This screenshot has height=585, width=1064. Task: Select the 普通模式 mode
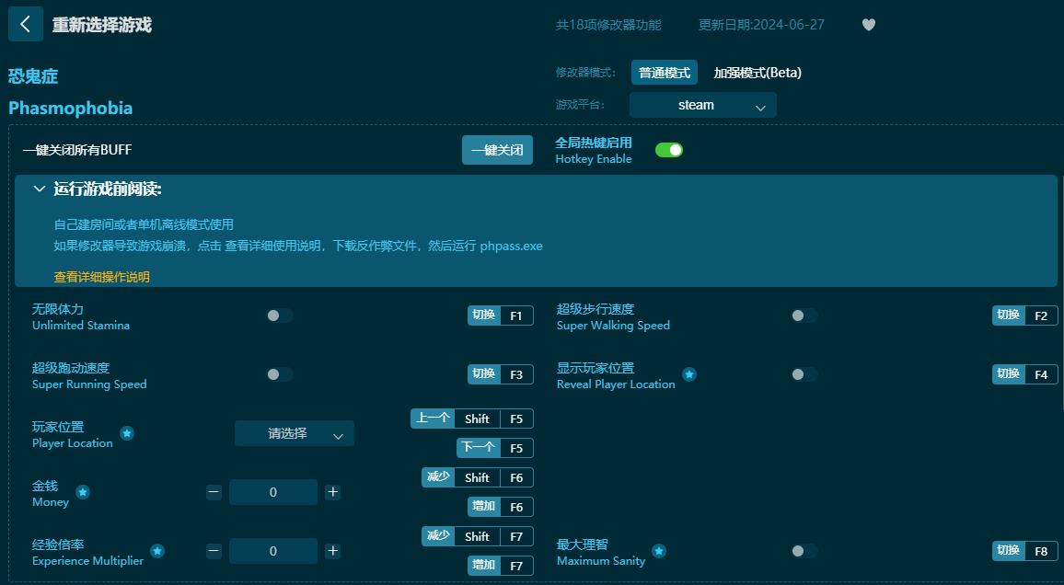click(665, 72)
